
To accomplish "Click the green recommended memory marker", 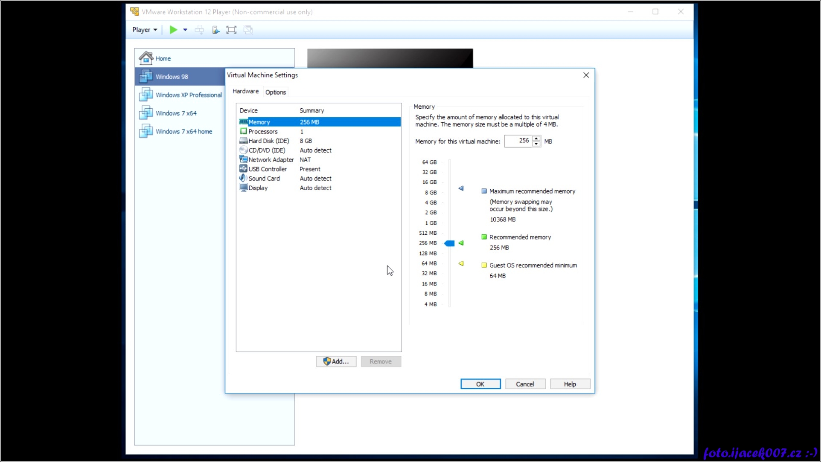I will click(461, 243).
